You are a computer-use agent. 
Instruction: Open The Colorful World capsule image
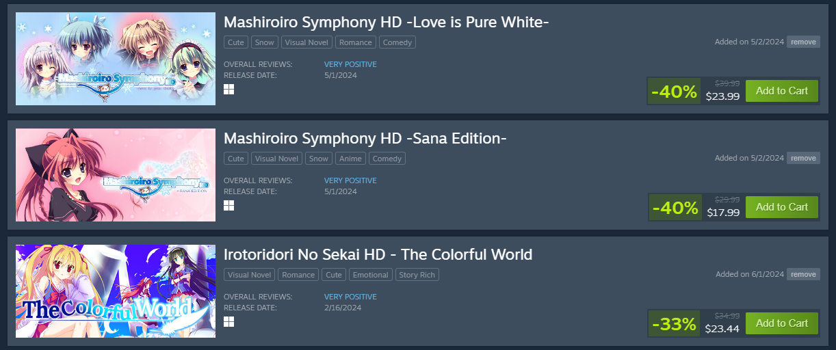click(x=116, y=291)
